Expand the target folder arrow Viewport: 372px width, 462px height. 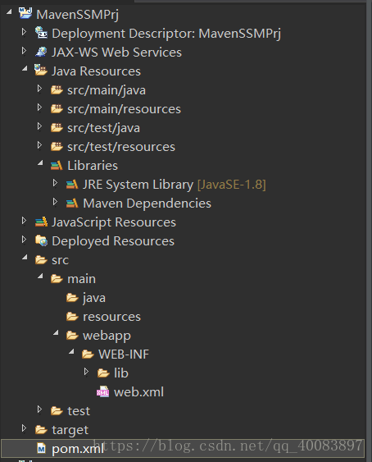pyautogui.click(x=24, y=428)
